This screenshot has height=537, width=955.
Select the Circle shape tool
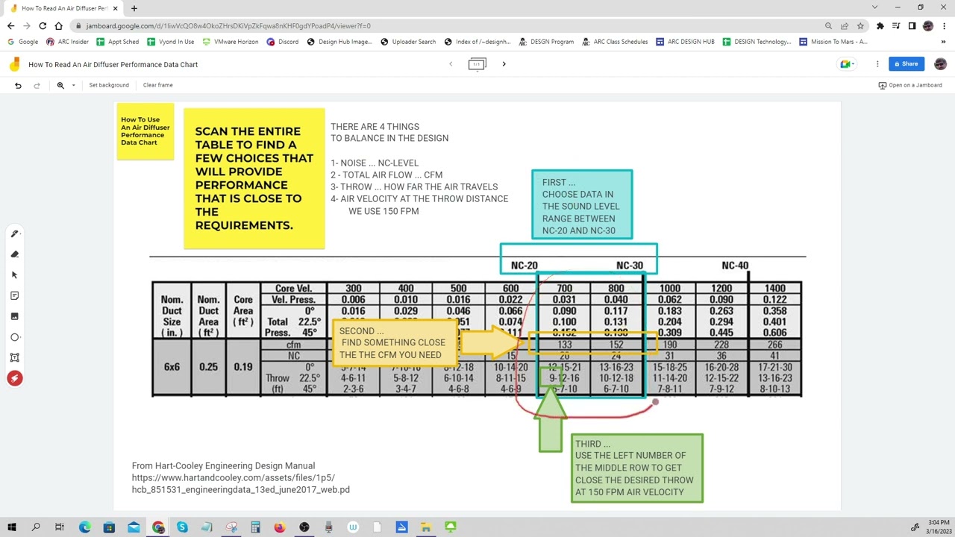(x=14, y=337)
